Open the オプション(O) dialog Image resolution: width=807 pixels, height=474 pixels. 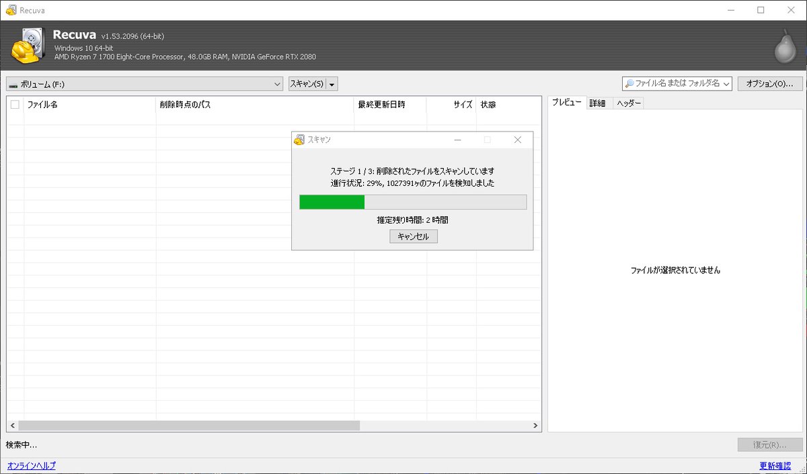[x=769, y=83]
